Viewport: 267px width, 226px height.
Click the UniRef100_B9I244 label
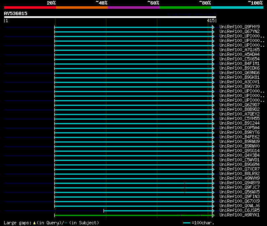tap(239, 123)
